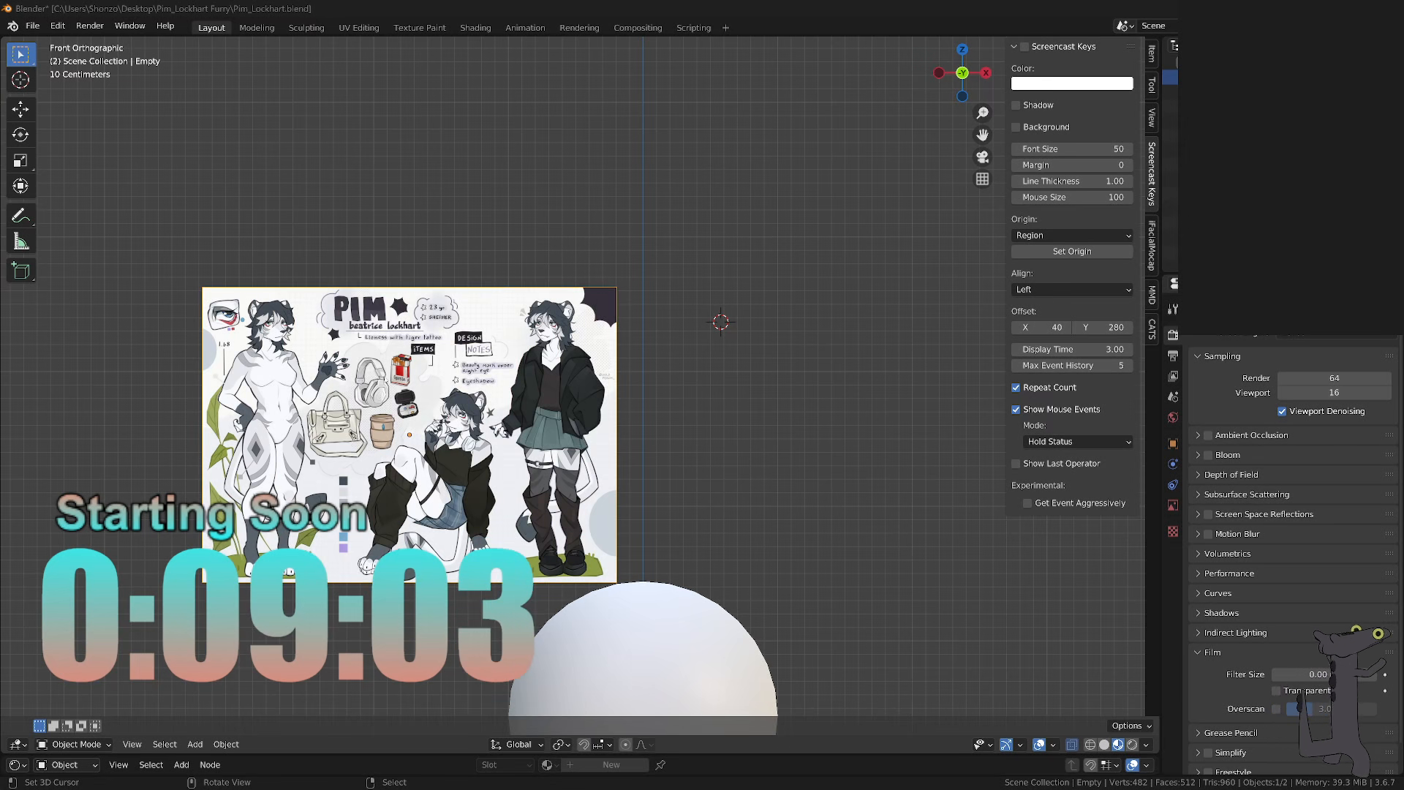Select rendered viewport shading
Image resolution: width=1404 pixels, height=790 pixels.
pyautogui.click(x=1132, y=745)
